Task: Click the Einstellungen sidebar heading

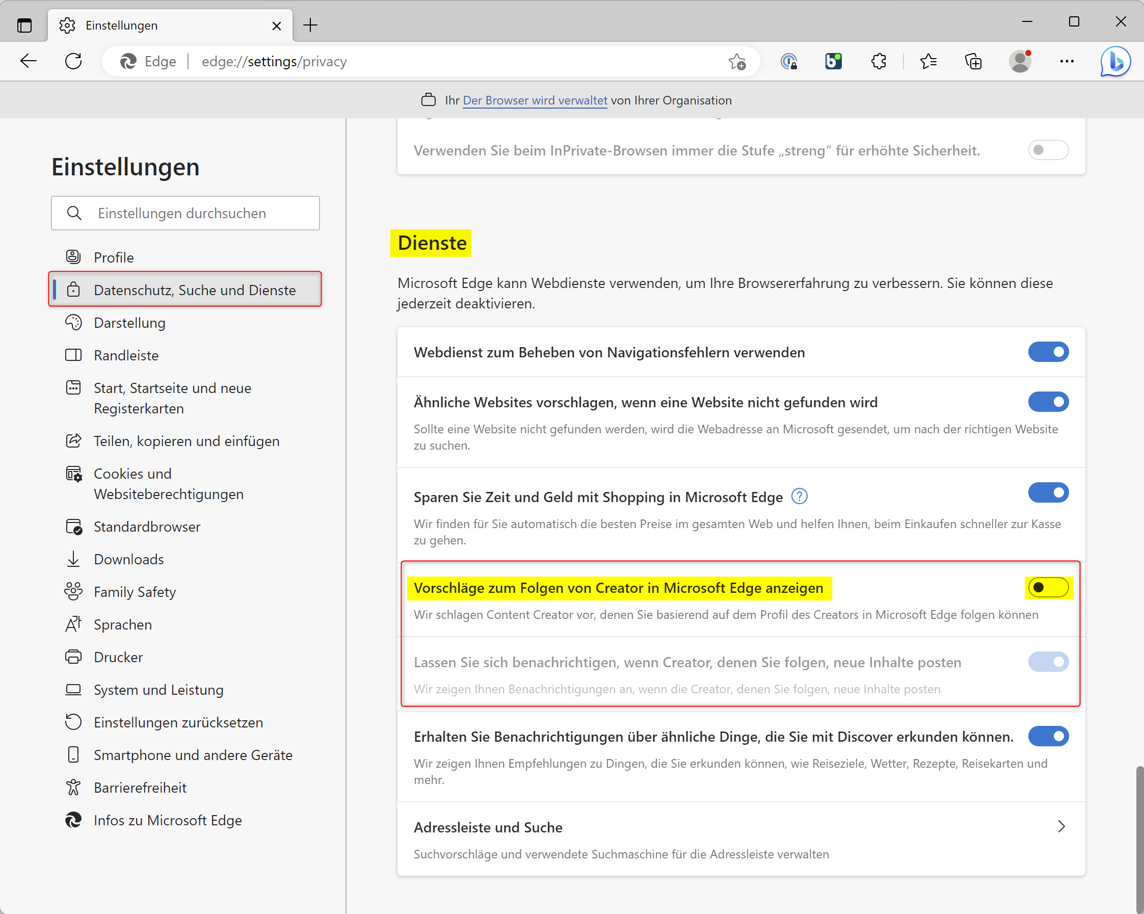Action: (x=125, y=167)
